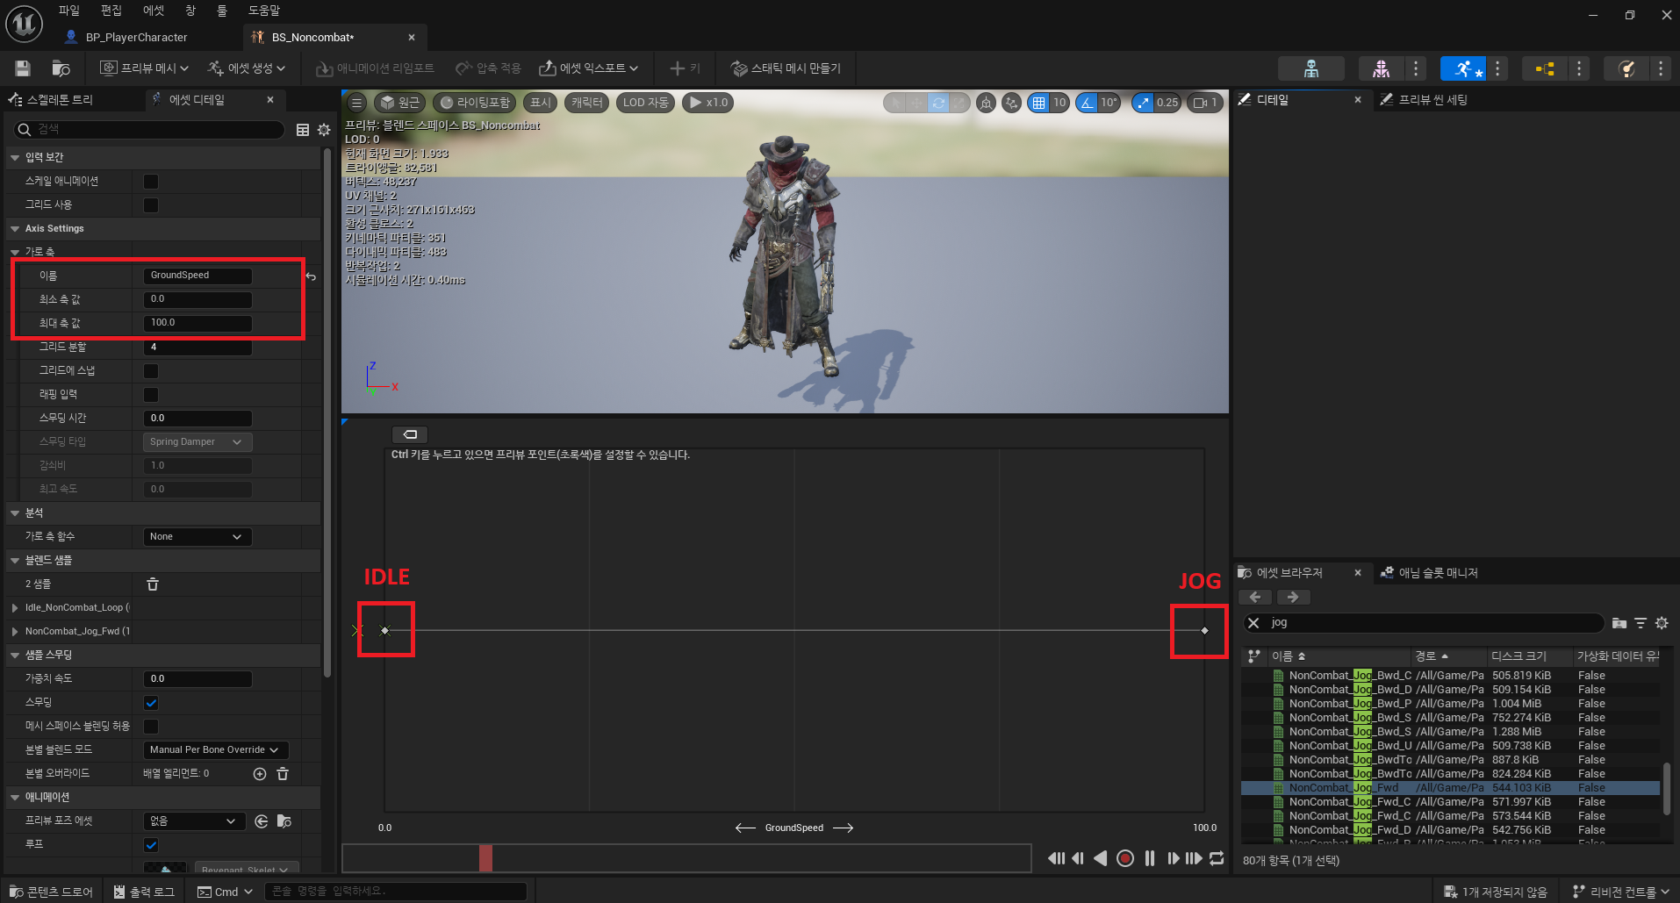Open the physics asset mode icon
The width and height of the screenshot is (1680, 903).
(x=1626, y=68)
